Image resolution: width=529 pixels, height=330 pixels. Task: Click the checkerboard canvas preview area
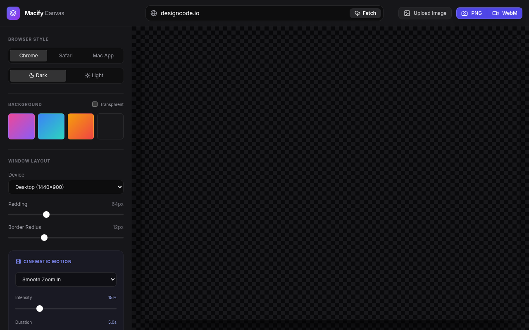point(331,178)
